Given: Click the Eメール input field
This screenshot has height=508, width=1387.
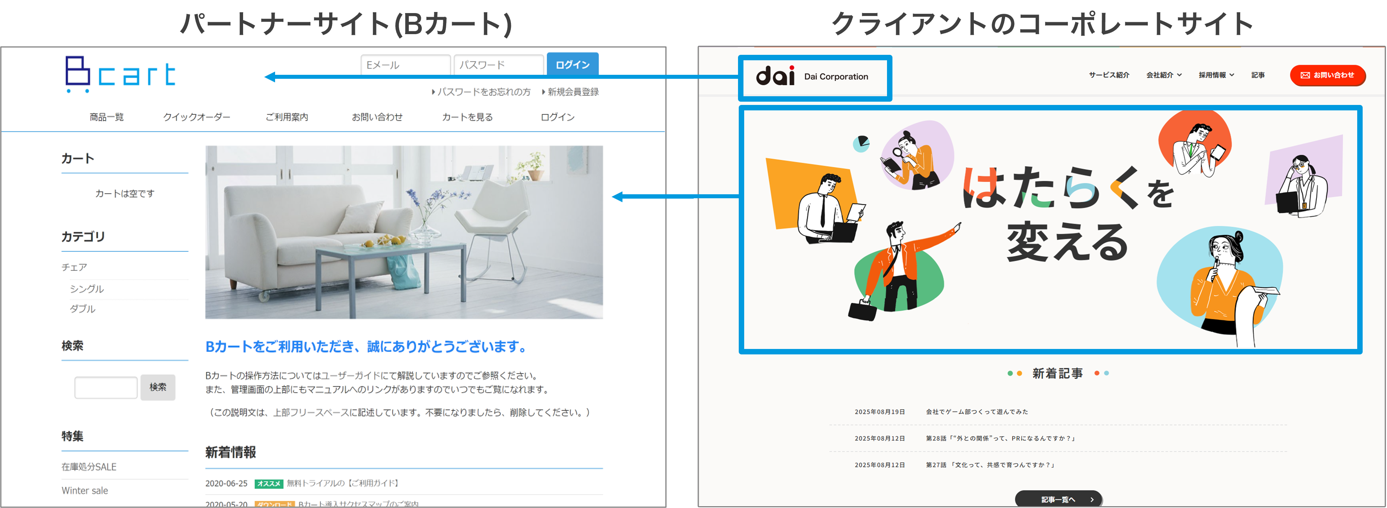Looking at the screenshot, I should 406,65.
